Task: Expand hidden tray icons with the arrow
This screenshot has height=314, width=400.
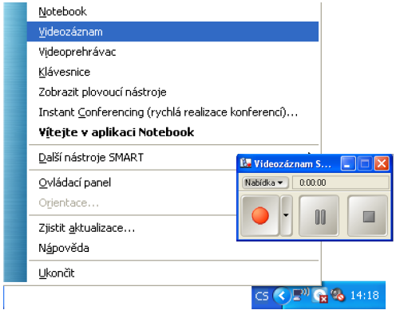Action: pyautogui.click(x=282, y=296)
